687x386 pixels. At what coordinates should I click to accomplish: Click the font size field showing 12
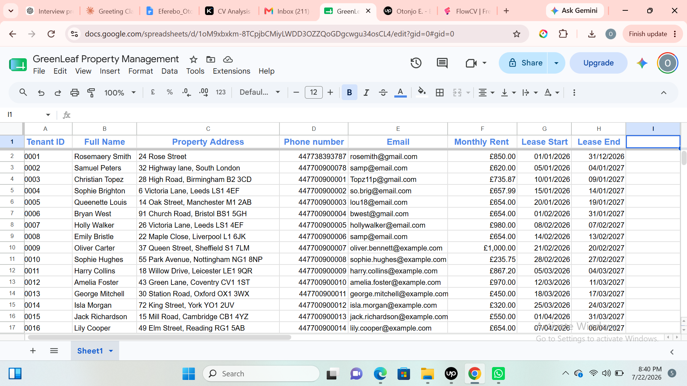[313, 92]
